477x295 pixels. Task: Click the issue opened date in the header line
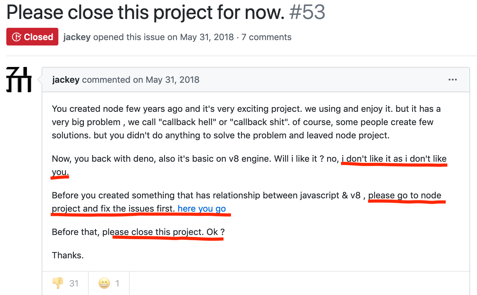click(x=207, y=37)
